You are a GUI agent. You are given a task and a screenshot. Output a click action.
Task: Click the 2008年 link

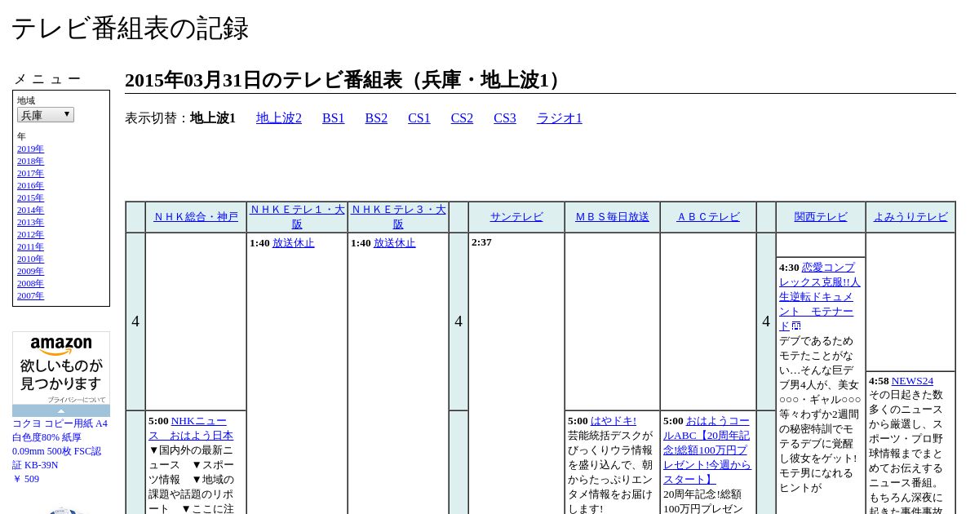pyautogui.click(x=30, y=284)
